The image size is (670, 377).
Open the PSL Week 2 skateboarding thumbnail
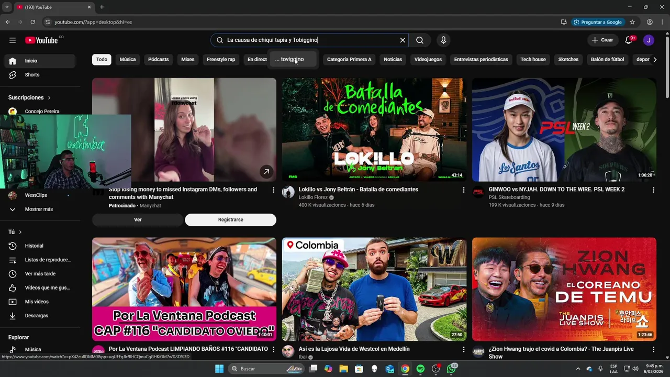564,130
